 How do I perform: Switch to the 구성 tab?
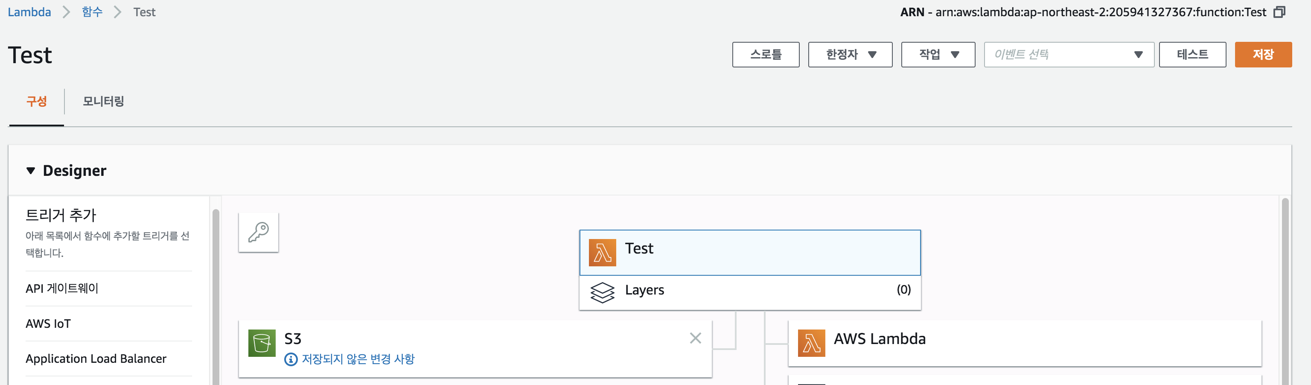tap(37, 101)
